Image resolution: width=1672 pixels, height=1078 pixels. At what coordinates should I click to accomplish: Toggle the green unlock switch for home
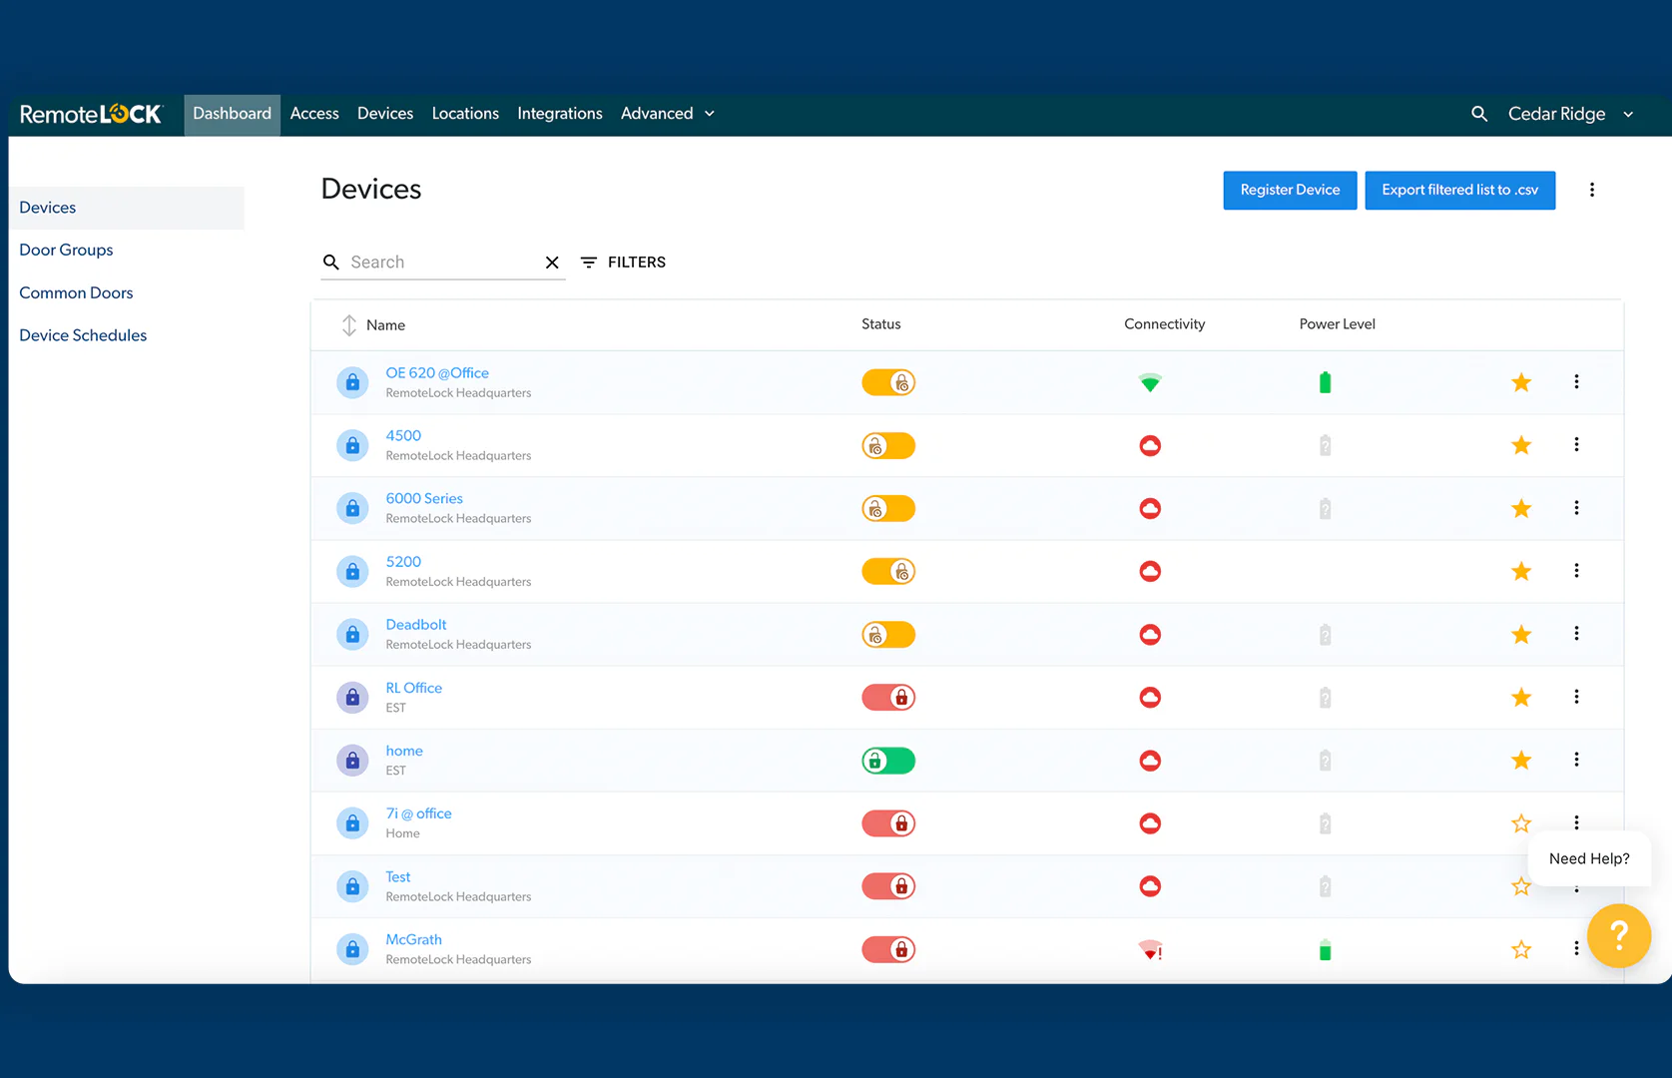[888, 761]
